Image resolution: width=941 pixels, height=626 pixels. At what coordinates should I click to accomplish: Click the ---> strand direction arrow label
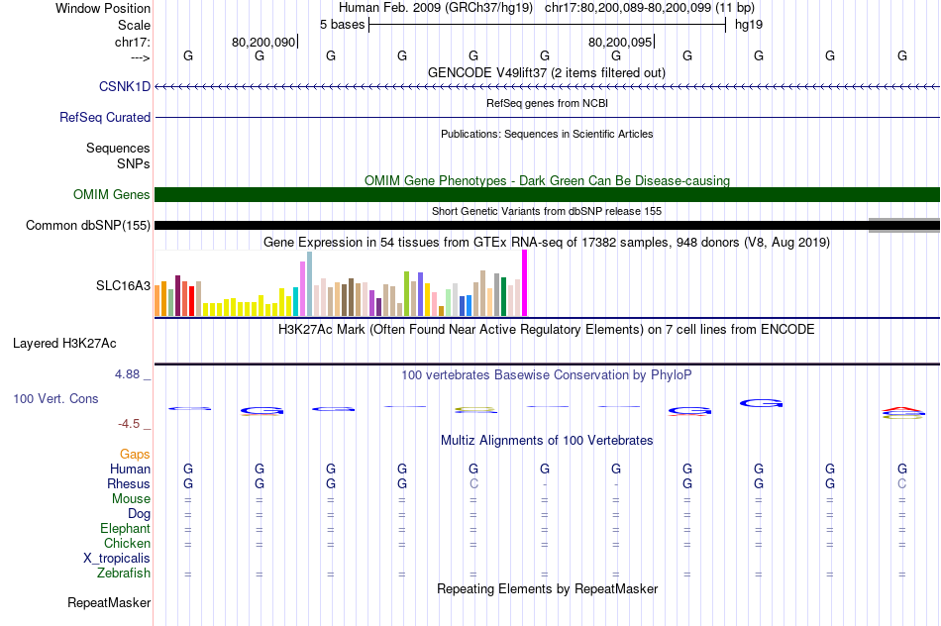[x=141, y=57]
